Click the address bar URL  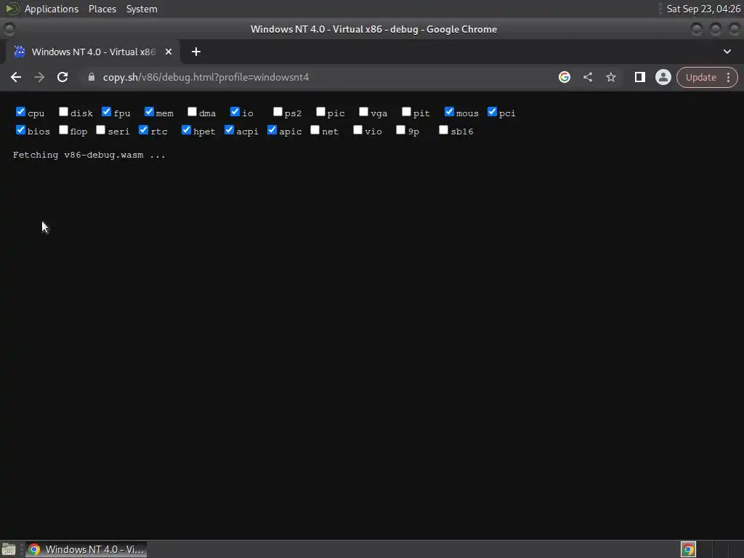(206, 77)
